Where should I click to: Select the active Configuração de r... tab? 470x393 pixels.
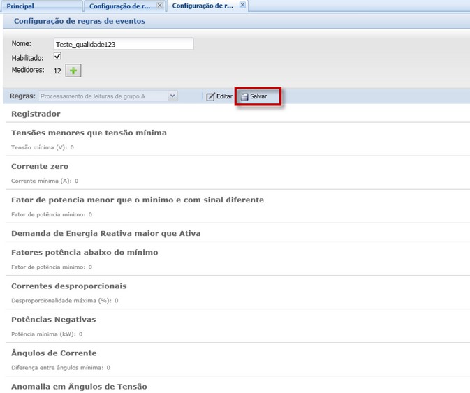tap(203, 6)
